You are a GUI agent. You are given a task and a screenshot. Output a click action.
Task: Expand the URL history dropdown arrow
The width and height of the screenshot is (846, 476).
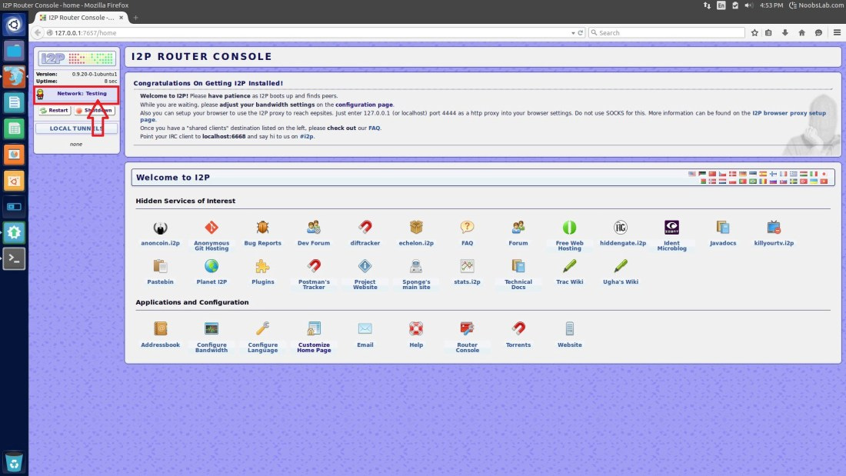click(573, 33)
